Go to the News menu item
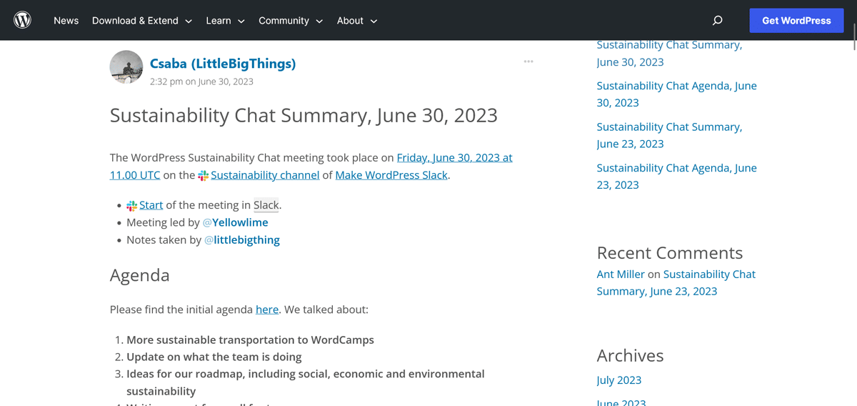Image resolution: width=857 pixels, height=406 pixels. [66, 21]
